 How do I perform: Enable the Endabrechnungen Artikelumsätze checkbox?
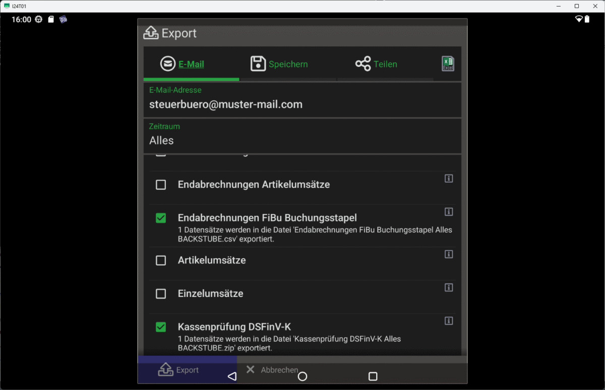[x=161, y=185]
